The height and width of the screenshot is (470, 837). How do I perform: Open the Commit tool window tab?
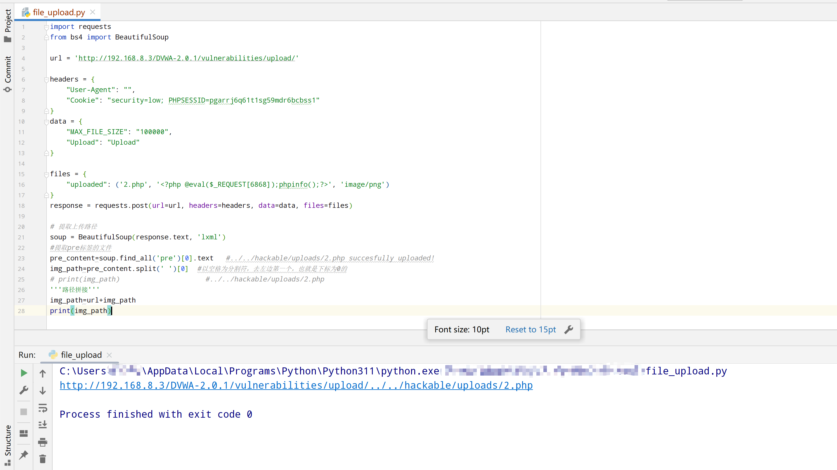(8, 74)
